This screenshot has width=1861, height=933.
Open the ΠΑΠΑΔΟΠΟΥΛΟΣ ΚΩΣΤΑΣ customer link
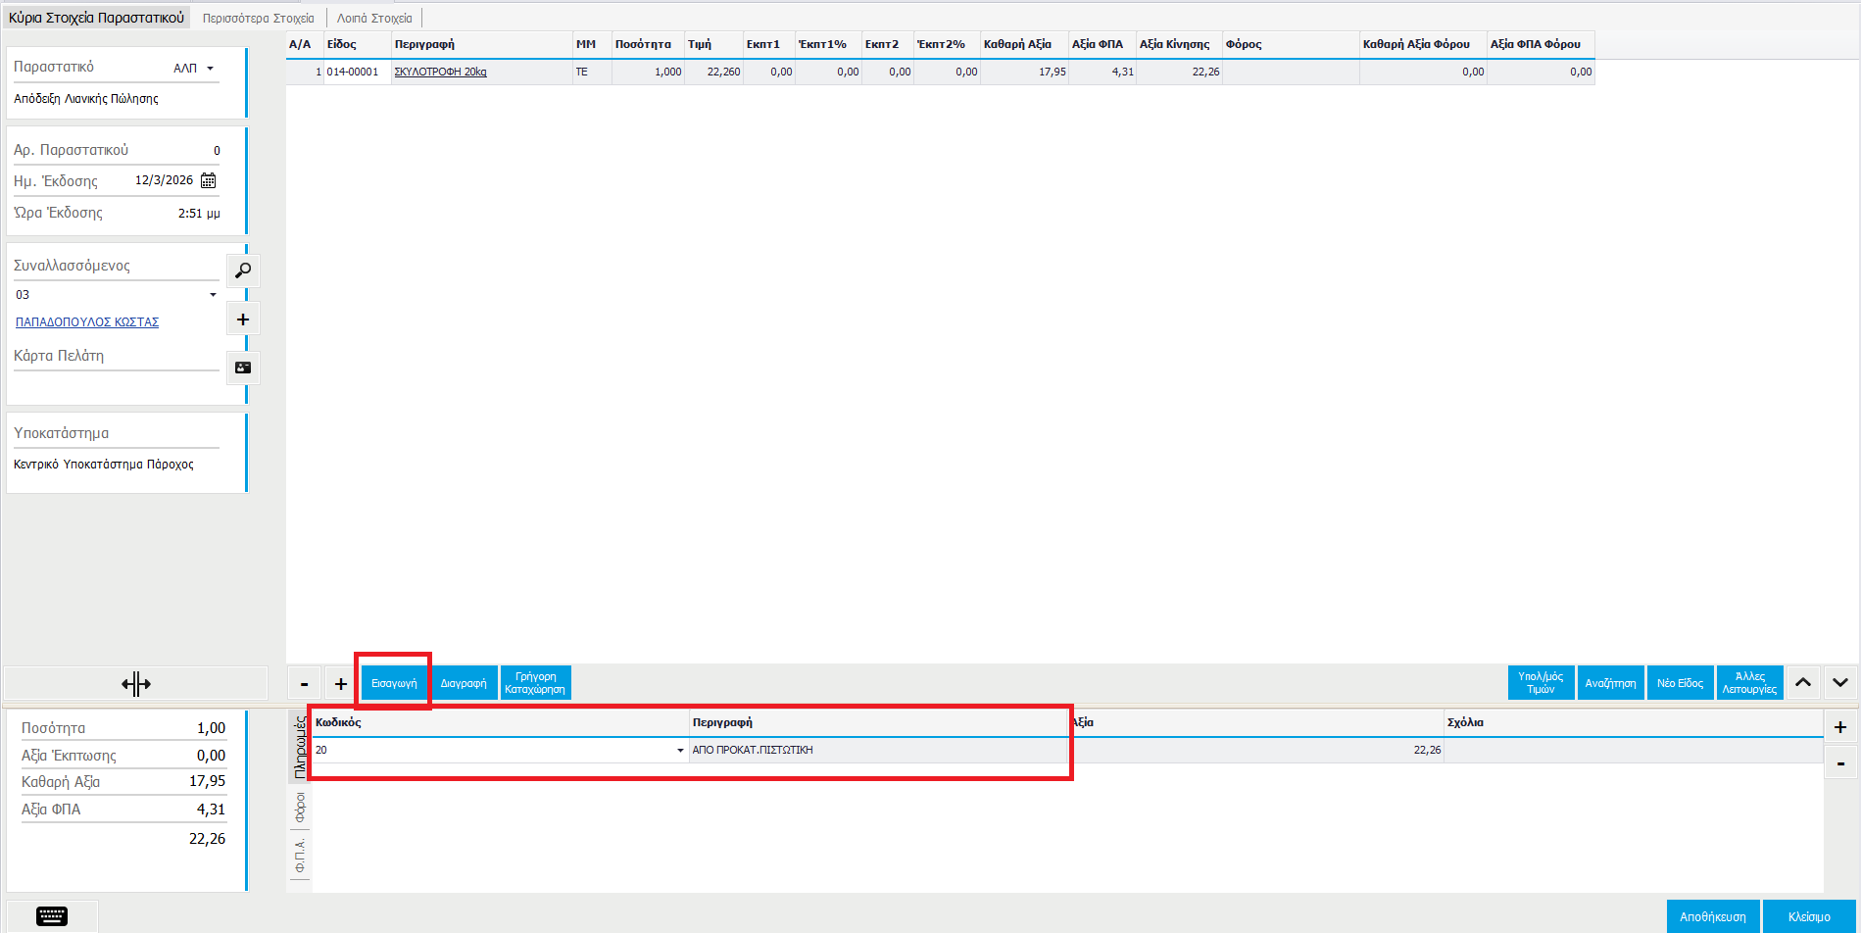coord(87,322)
